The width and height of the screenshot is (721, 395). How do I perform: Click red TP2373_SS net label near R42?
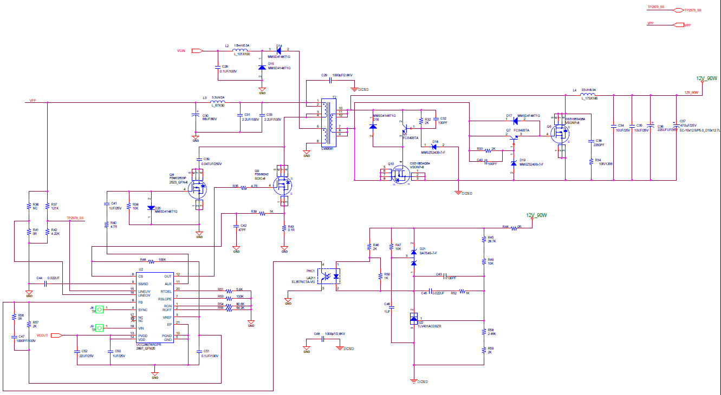point(75,218)
